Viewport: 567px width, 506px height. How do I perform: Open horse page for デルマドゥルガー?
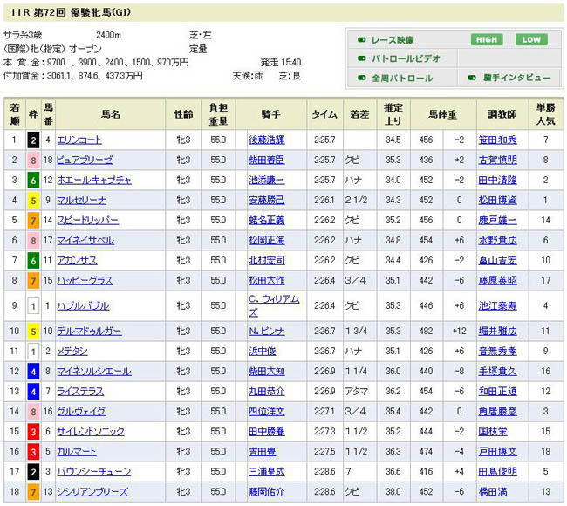tap(89, 332)
